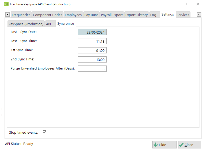Switch to PaySpace (Production) sub-tab
206x153 pixels.
26,24
